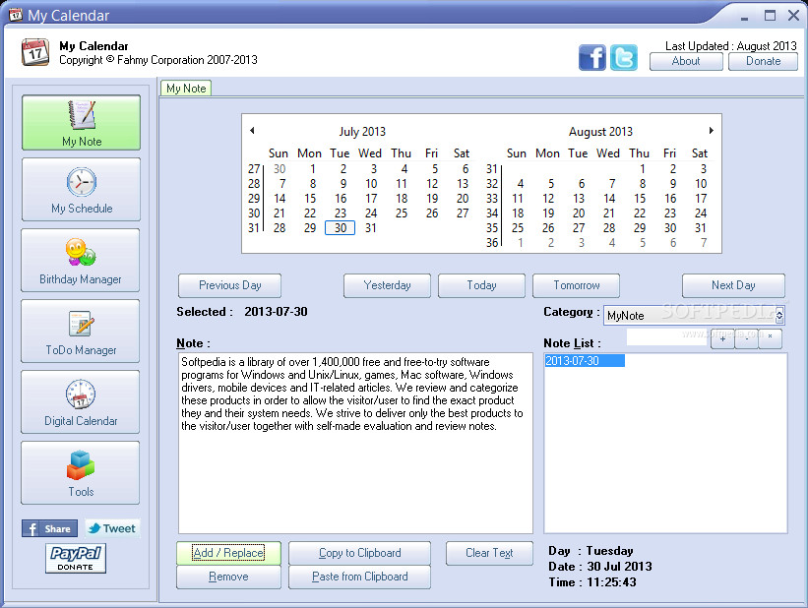Screen dimensions: 808x608
Task: Go to previous month using left arrow
Action: (252, 131)
